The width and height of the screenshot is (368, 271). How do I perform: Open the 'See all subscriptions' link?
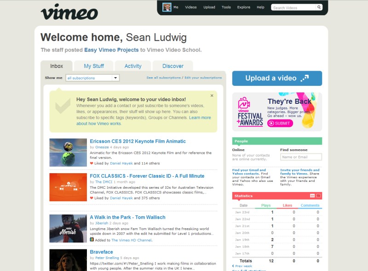click(164, 78)
